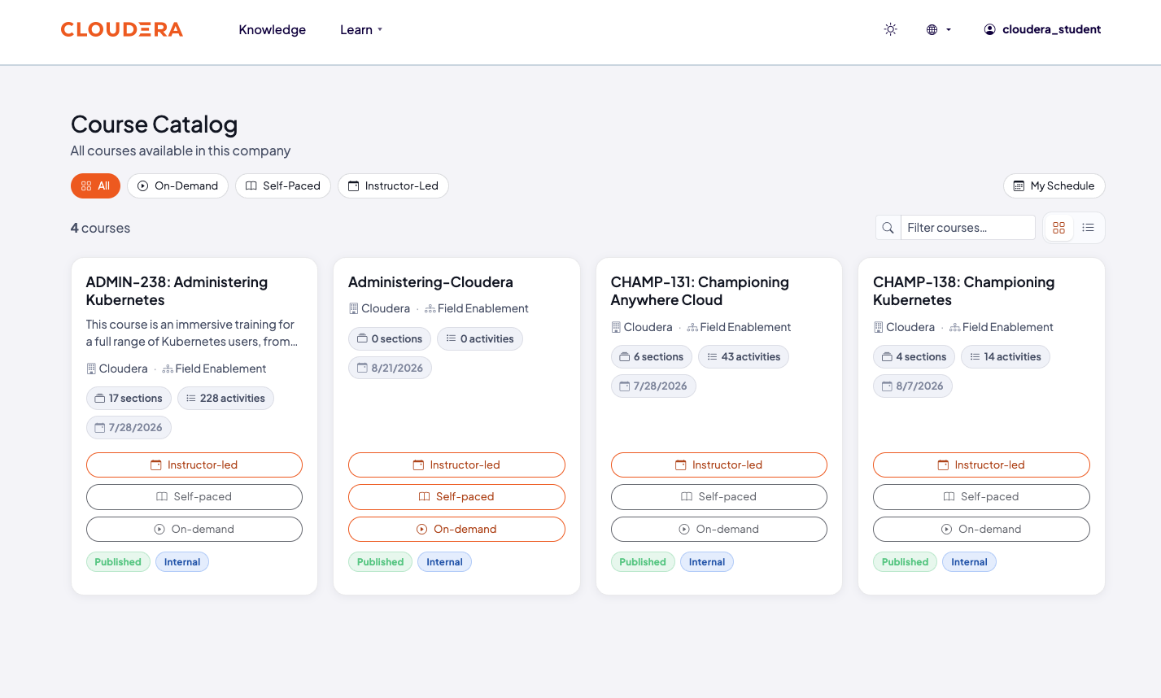
Task: Click the 0 sections badge
Action: [x=390, y=338]
